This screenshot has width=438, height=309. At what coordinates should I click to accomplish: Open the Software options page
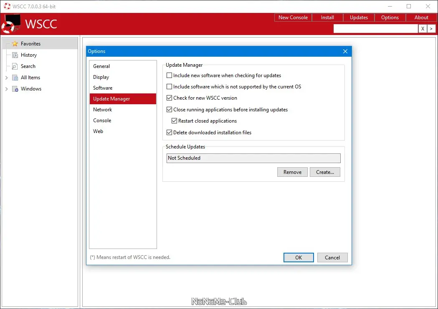tap(123, 88)
